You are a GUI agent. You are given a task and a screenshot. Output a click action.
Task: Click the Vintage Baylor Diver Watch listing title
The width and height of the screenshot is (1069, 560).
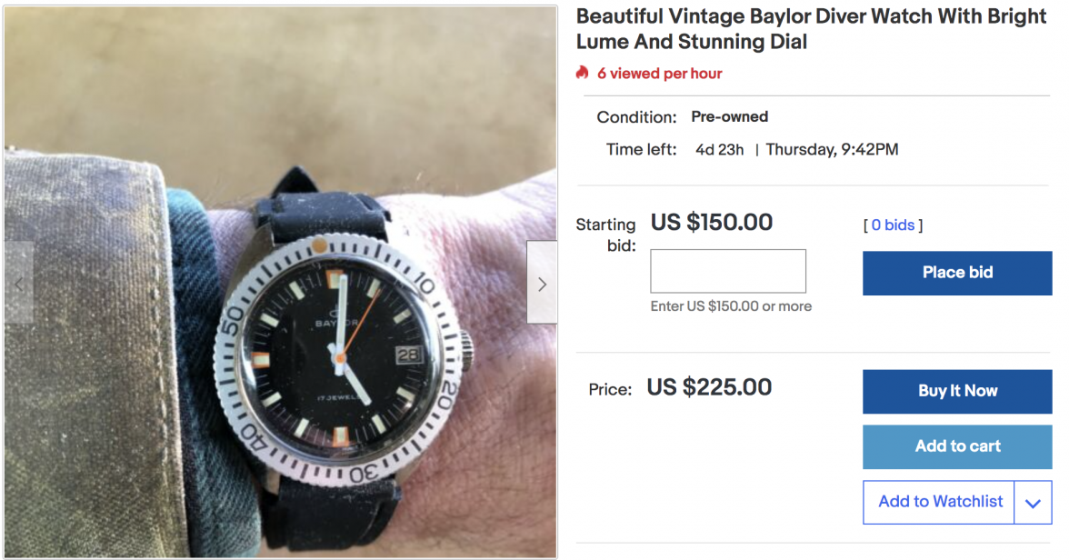coord(811,29)
